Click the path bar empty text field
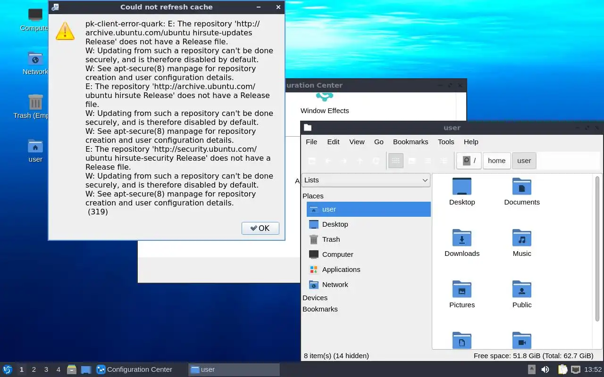Viewport: 604px width, 377px height. tap(569, 161)
